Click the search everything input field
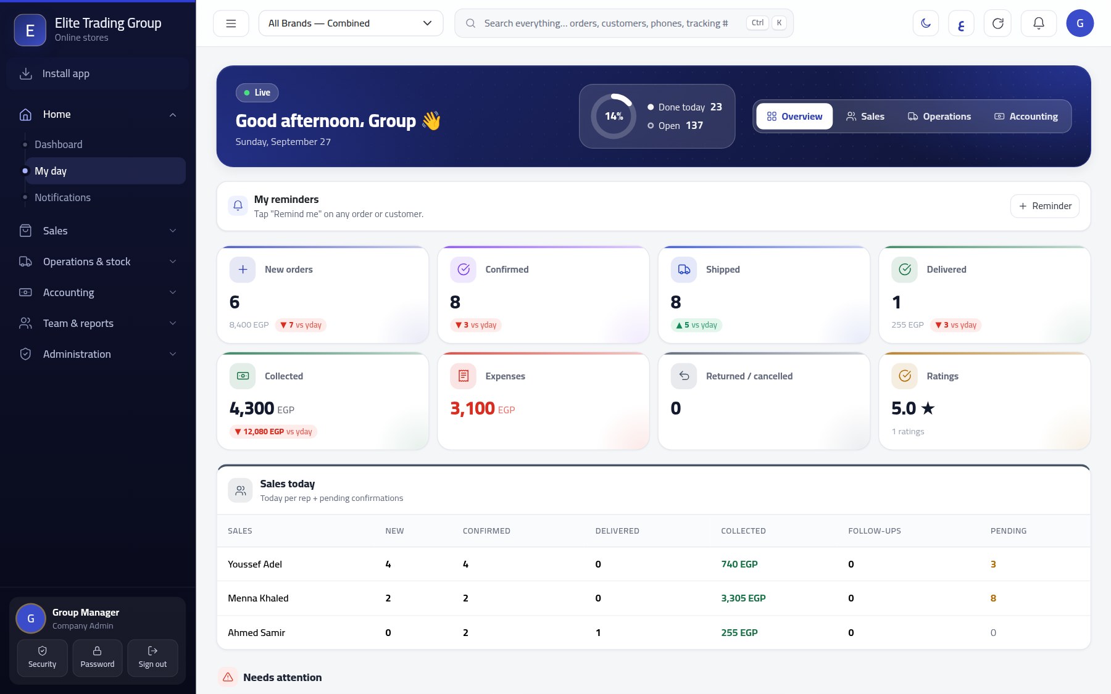 (x=624, y=23)
